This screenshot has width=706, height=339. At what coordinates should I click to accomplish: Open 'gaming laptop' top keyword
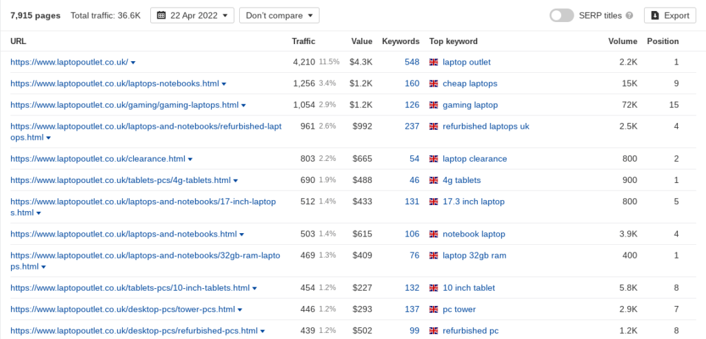pyautogui.click(x=470, y=105)
